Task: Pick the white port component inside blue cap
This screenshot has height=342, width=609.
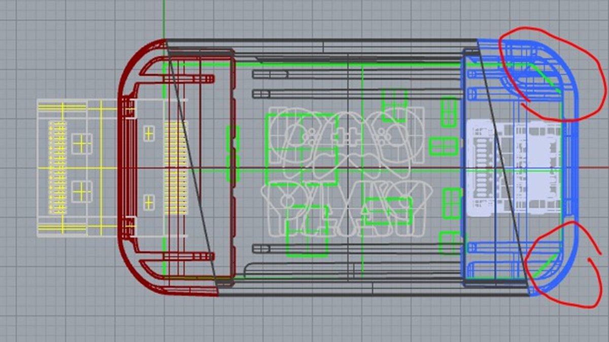Action: coord(513,168)
